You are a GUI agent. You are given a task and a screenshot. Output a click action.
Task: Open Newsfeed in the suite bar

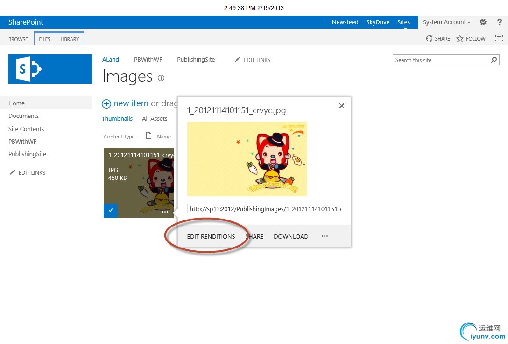pyautogui.click(x=345, y=22)
